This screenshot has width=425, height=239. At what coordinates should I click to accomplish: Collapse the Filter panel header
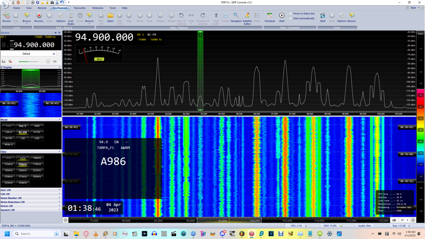(x=31, y=152)
